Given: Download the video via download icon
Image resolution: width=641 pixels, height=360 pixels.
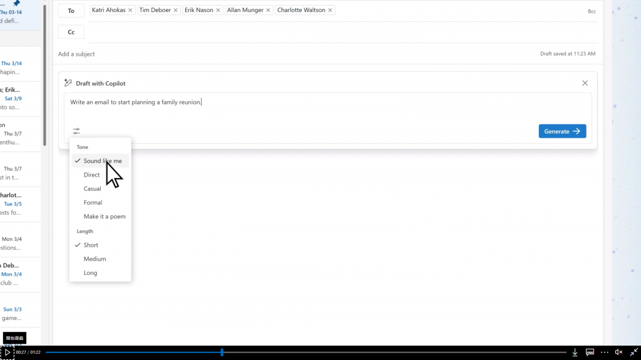Looking at the screenshot, I should pyautogui.click(x=575, y=352).
